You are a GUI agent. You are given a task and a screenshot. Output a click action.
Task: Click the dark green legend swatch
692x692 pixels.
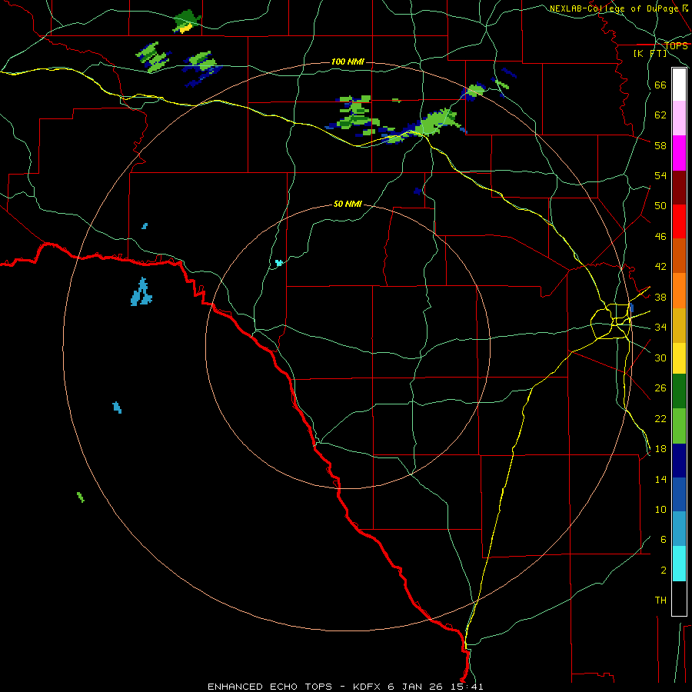click(679, 391)
